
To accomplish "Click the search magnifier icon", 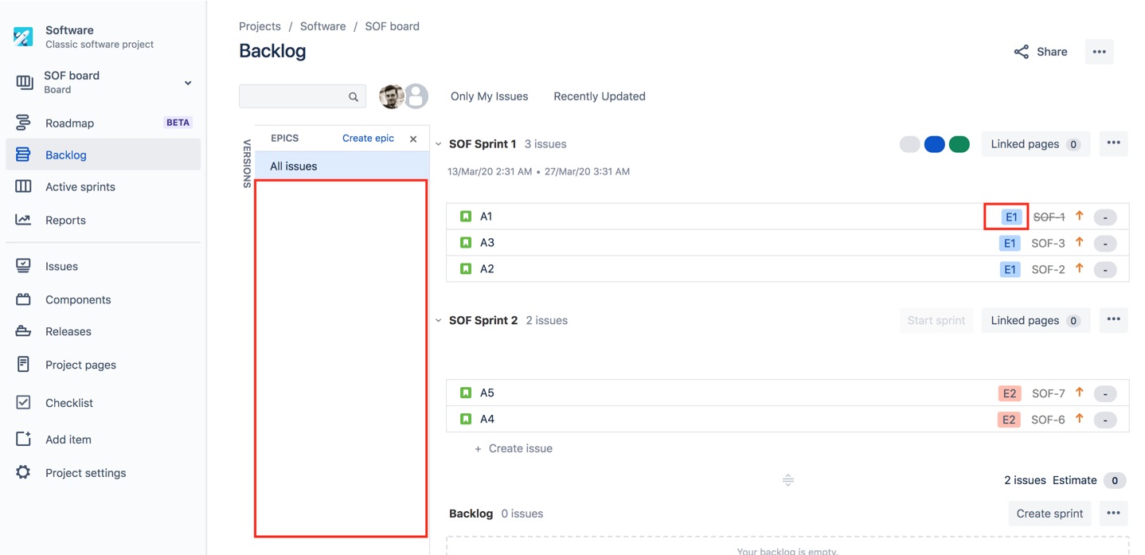I will pyautogui.click(x=354, y=97).
